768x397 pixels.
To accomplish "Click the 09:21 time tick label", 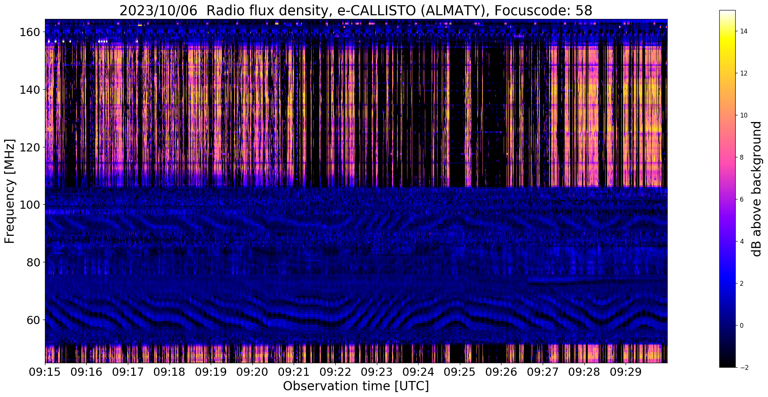I will click(294, 372).
